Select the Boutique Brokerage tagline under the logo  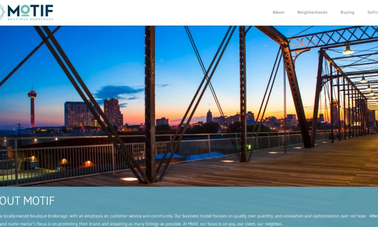coord(30,19)
